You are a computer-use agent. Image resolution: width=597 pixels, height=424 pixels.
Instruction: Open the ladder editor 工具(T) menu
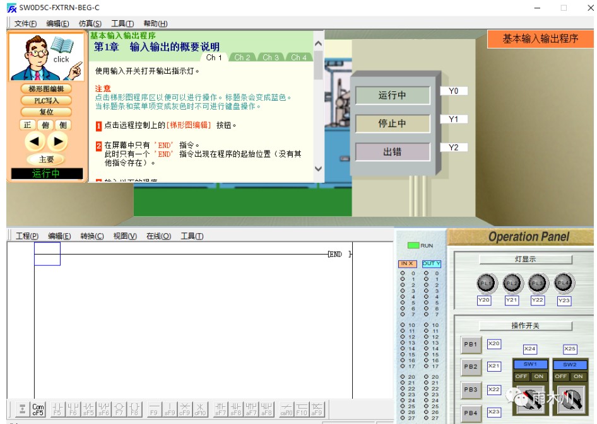point(192,236)
